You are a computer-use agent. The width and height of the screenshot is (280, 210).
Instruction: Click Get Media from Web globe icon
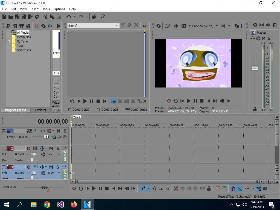(28, 26)
